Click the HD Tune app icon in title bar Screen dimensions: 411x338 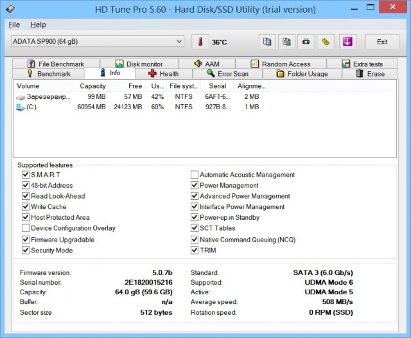pyautogui.click(x=10, y=10)
